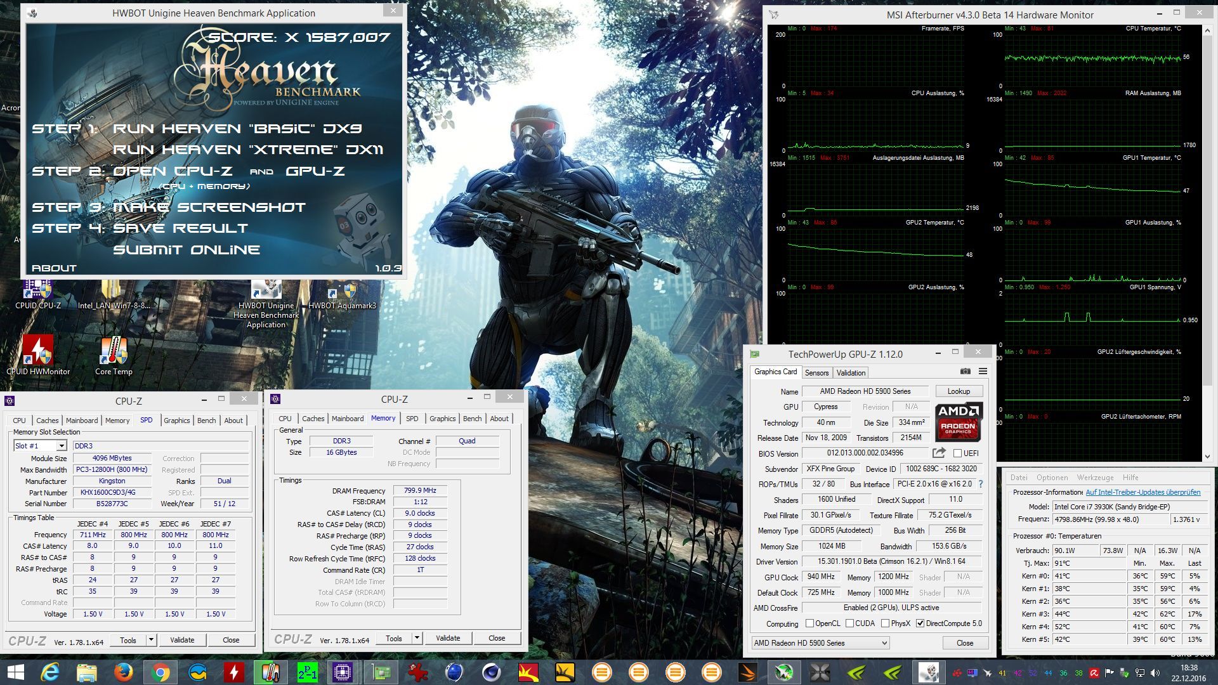This screenshot has height=685, width=1218.
Task: Click the GPU-Z Name field
Action: [x=865, y=391]
